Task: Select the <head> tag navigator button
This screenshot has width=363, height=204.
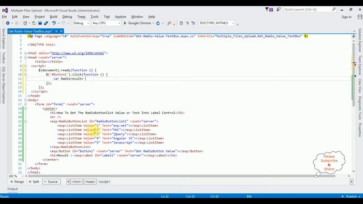Action: [x=90, y=182]
